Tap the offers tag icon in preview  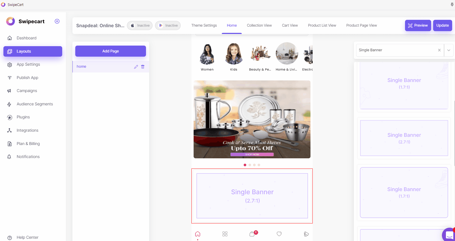pos(306,234)
